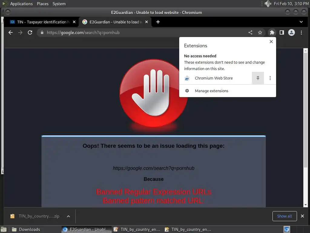This screenshot has height=233, width=310.
Task: Pin Chromium Web Store extension
Action: [258, 78]
